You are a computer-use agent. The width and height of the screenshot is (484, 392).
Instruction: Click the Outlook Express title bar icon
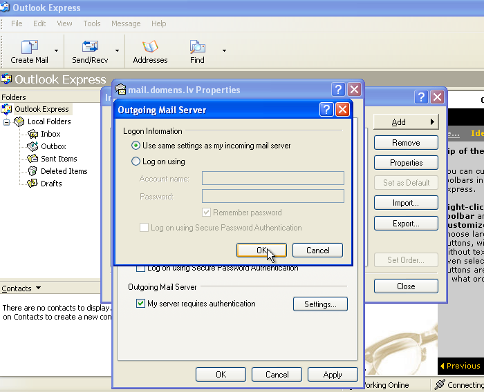(5, 8)
